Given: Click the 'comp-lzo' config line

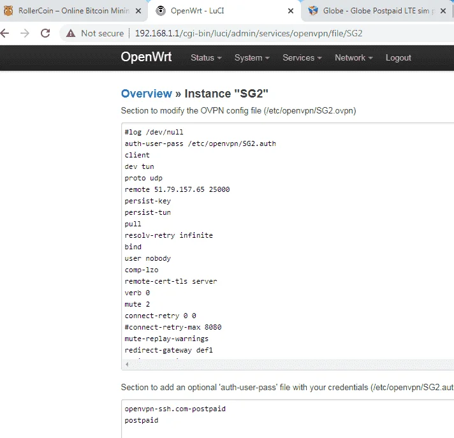Looking at the screenshot, I should [142, 270].
